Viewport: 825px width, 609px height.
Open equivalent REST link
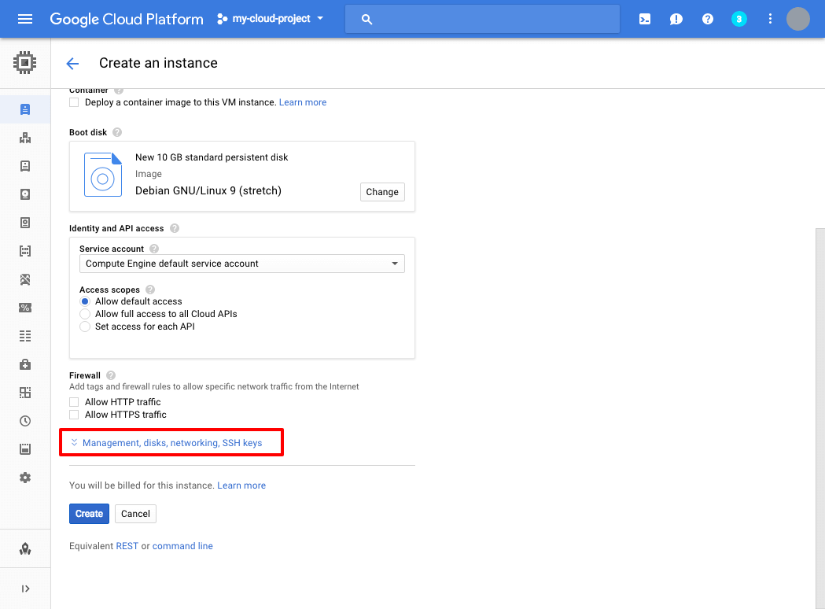point(127,546)
